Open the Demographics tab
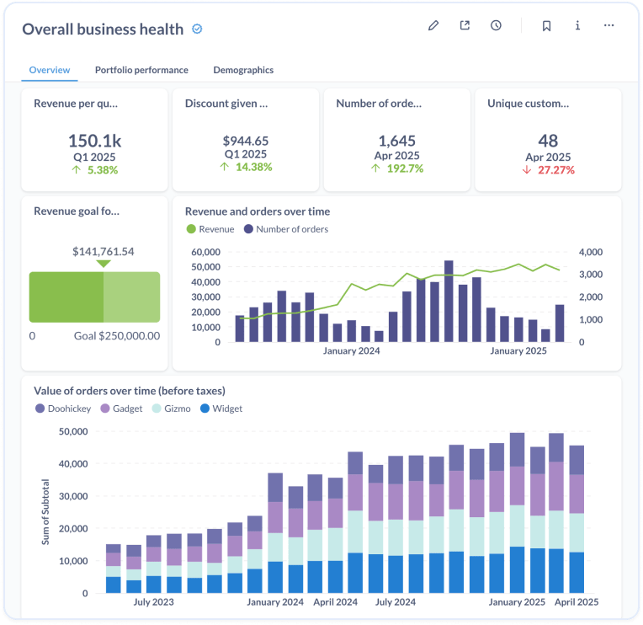Viewport: 643px width, 625px height. 243,70
